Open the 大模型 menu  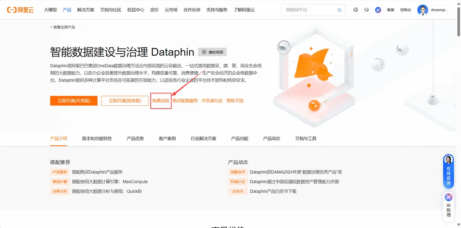(50, 10)
